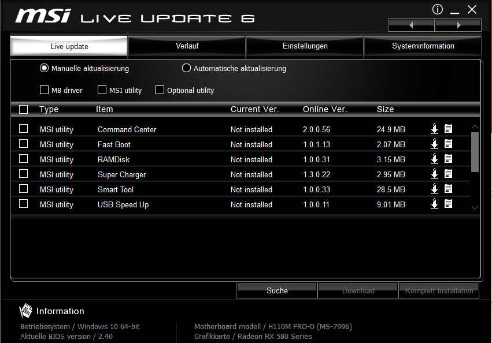Click online version 2.0.0.56
The width and height of the screenshot is (492, 343).
(316, 129)
